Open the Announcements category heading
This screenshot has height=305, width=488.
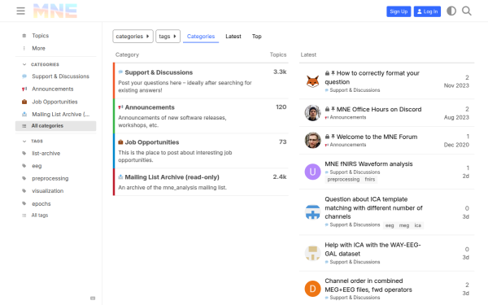click(x=150, y=107)
